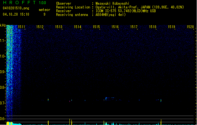Click the Receiving Location label

73,7
